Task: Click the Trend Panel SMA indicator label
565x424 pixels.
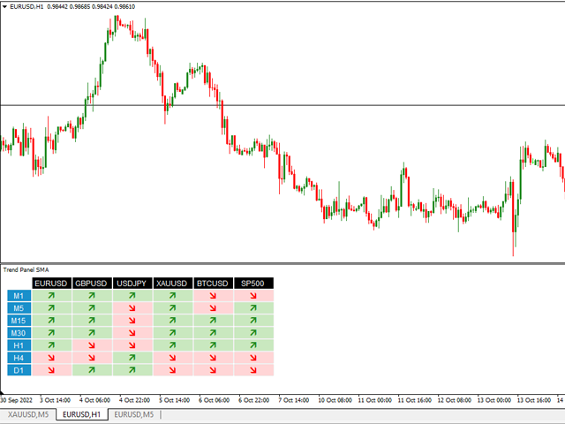Action: 26,269
